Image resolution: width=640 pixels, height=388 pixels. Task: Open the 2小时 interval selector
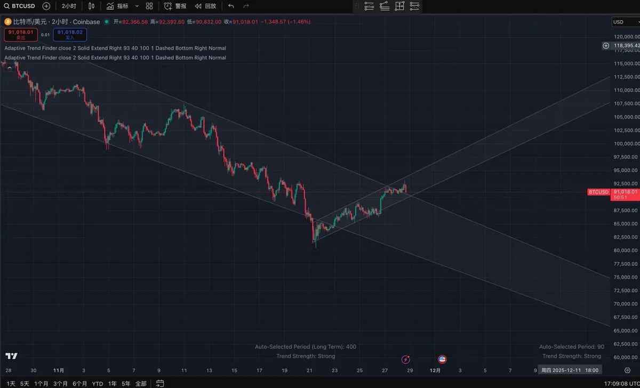[68, 6]
